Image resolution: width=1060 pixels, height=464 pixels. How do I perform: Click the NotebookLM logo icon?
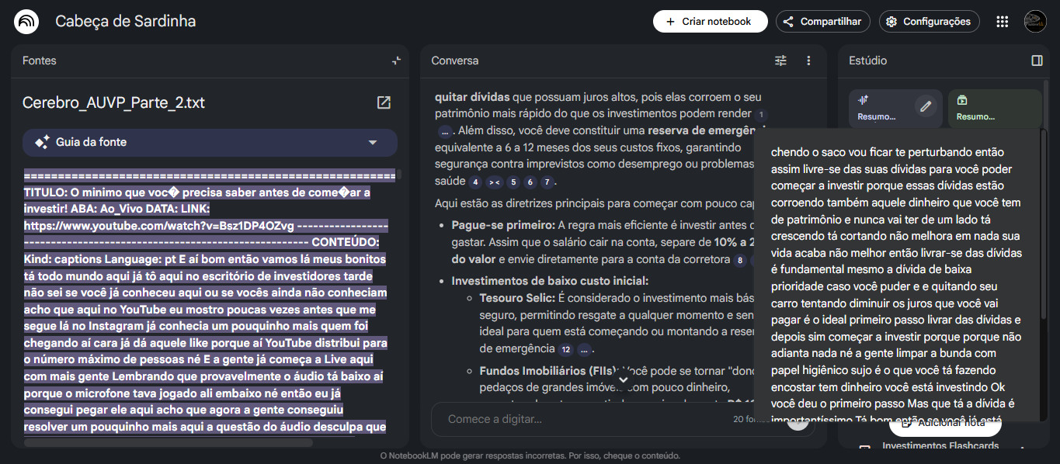click(x=26, y=22)
